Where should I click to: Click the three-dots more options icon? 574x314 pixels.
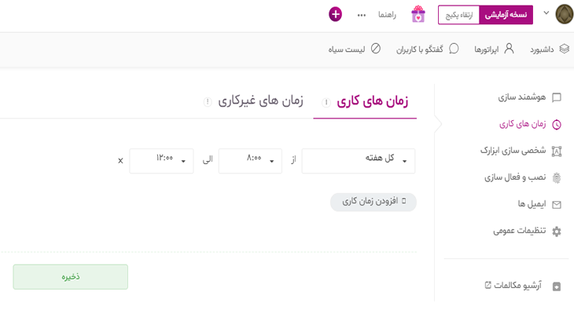pos(362,15)
